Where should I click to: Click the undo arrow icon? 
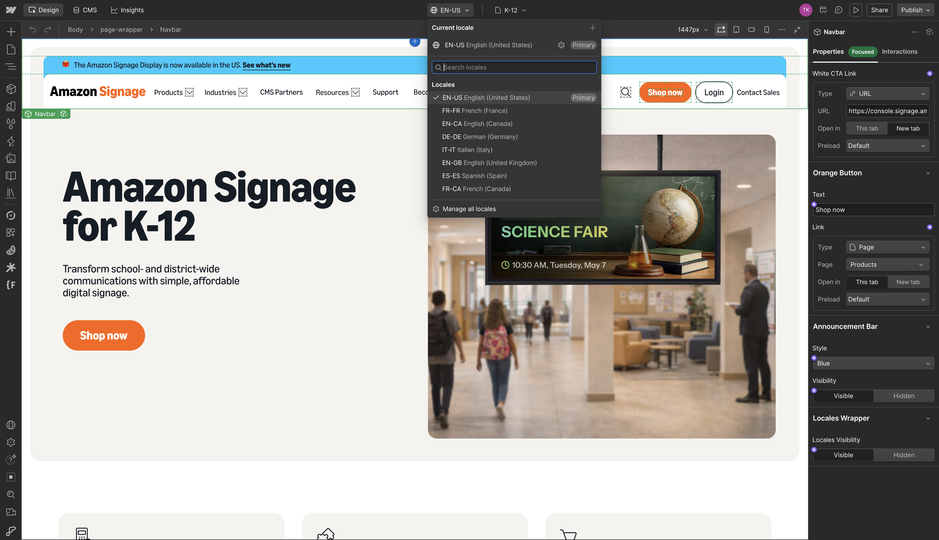click(x=33, y=29)
